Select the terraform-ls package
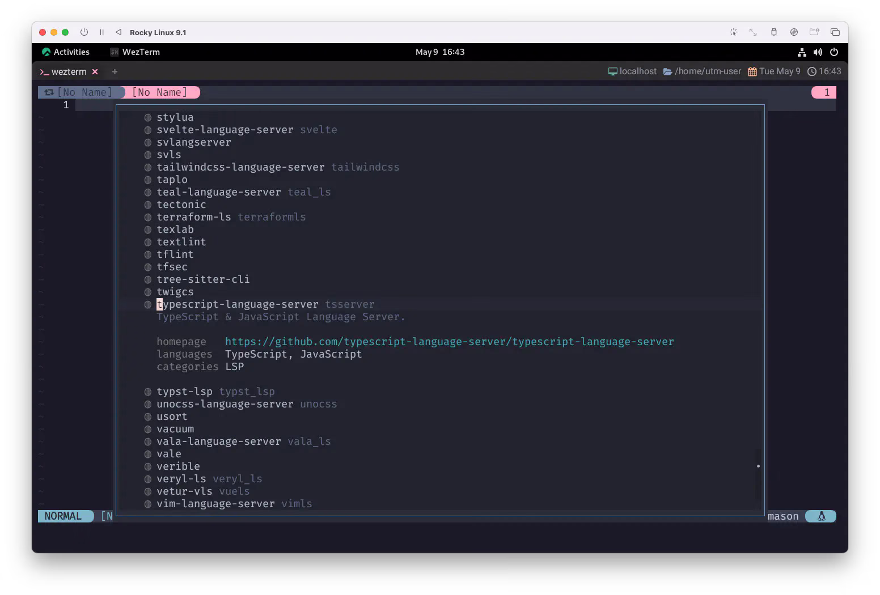880x595 pixels. (x=194, y=217)
